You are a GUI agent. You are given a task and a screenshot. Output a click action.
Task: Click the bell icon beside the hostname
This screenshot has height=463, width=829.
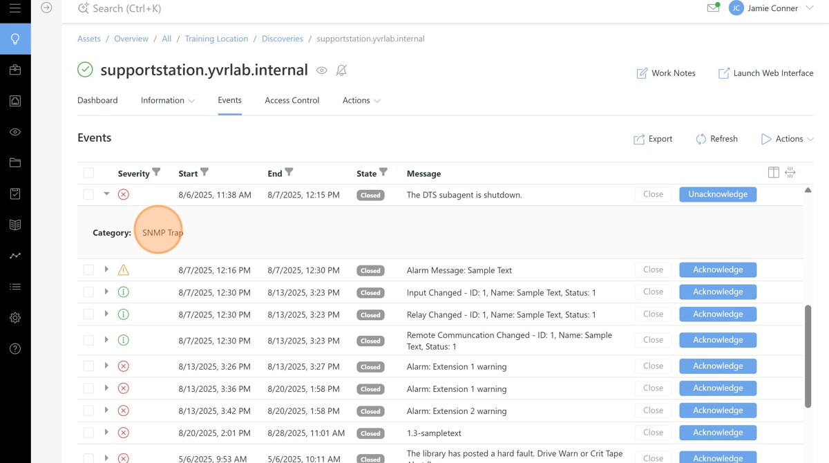click(x=341, y=70)
